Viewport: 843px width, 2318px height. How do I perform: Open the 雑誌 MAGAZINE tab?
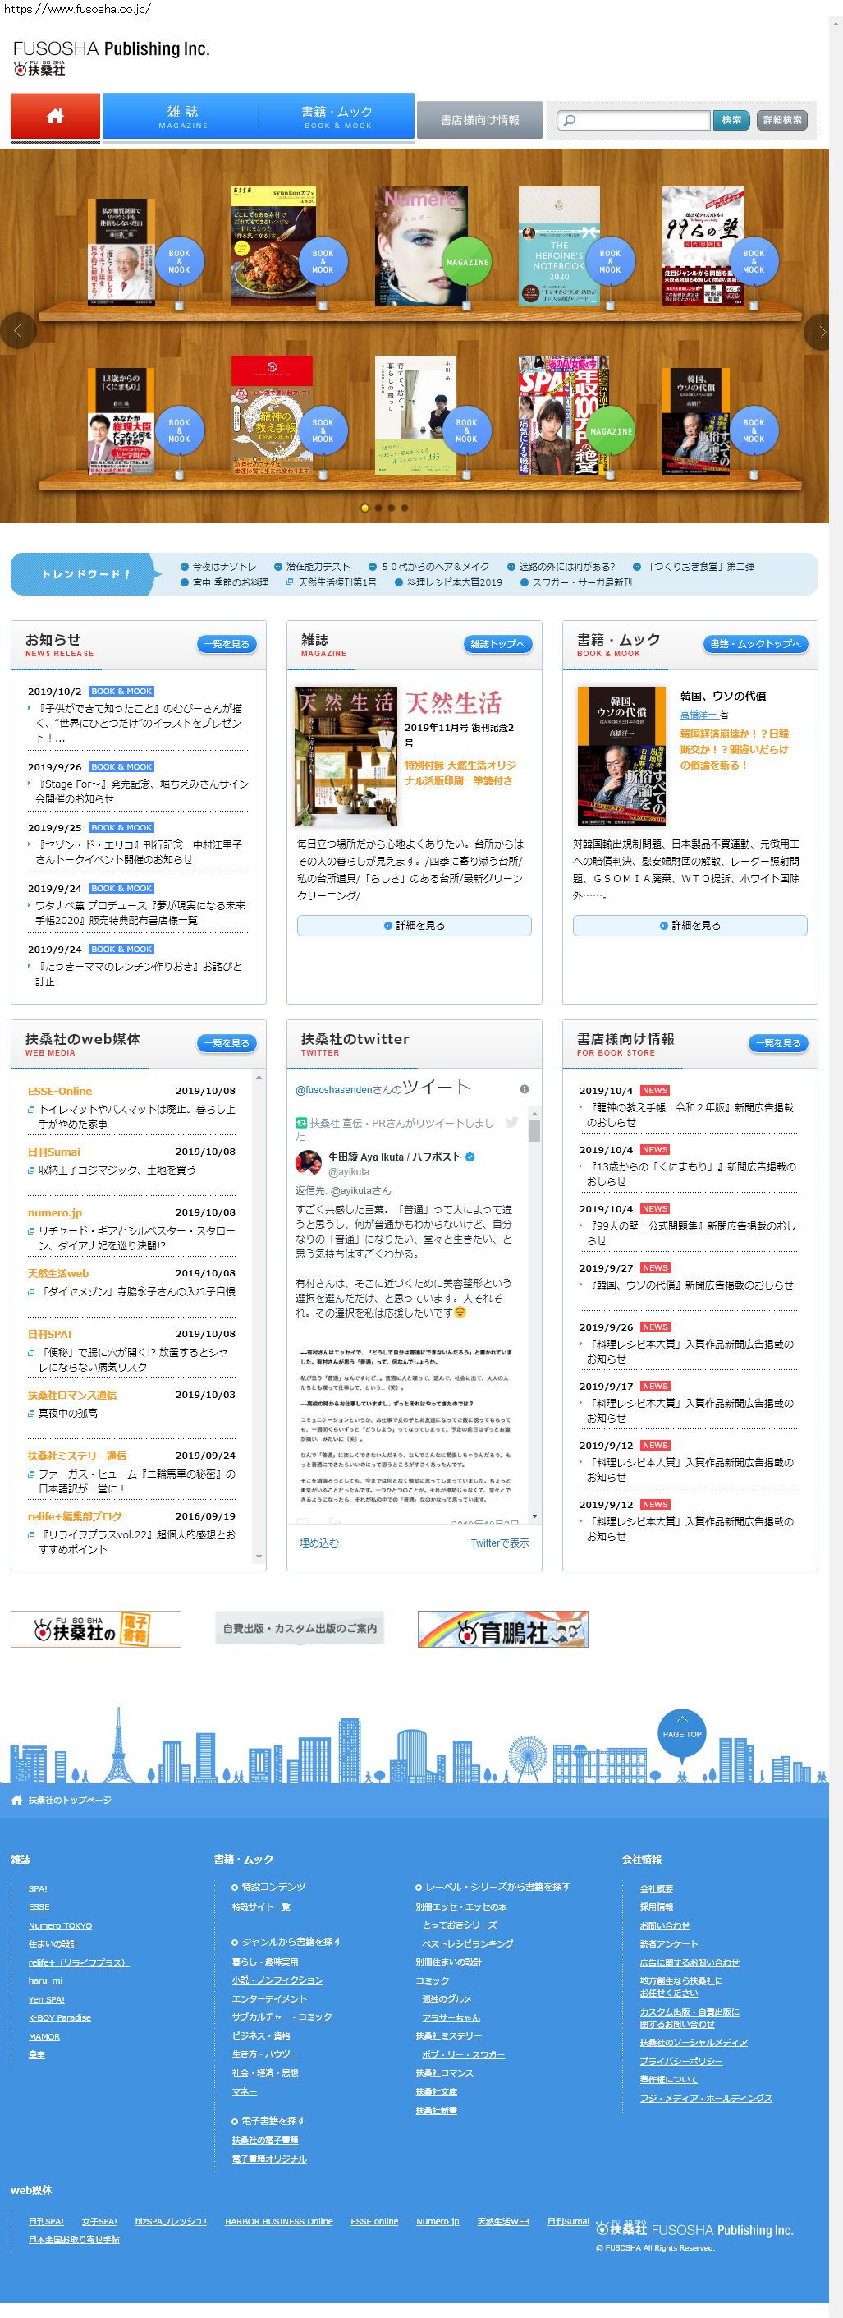181,116
